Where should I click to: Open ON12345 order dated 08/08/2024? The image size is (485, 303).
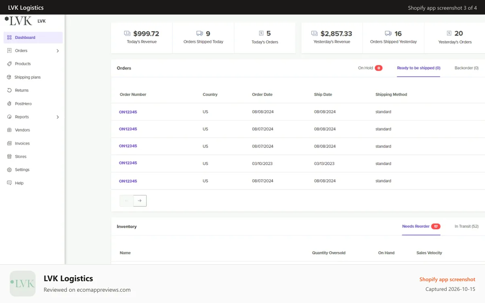click(x=128, y=112)
